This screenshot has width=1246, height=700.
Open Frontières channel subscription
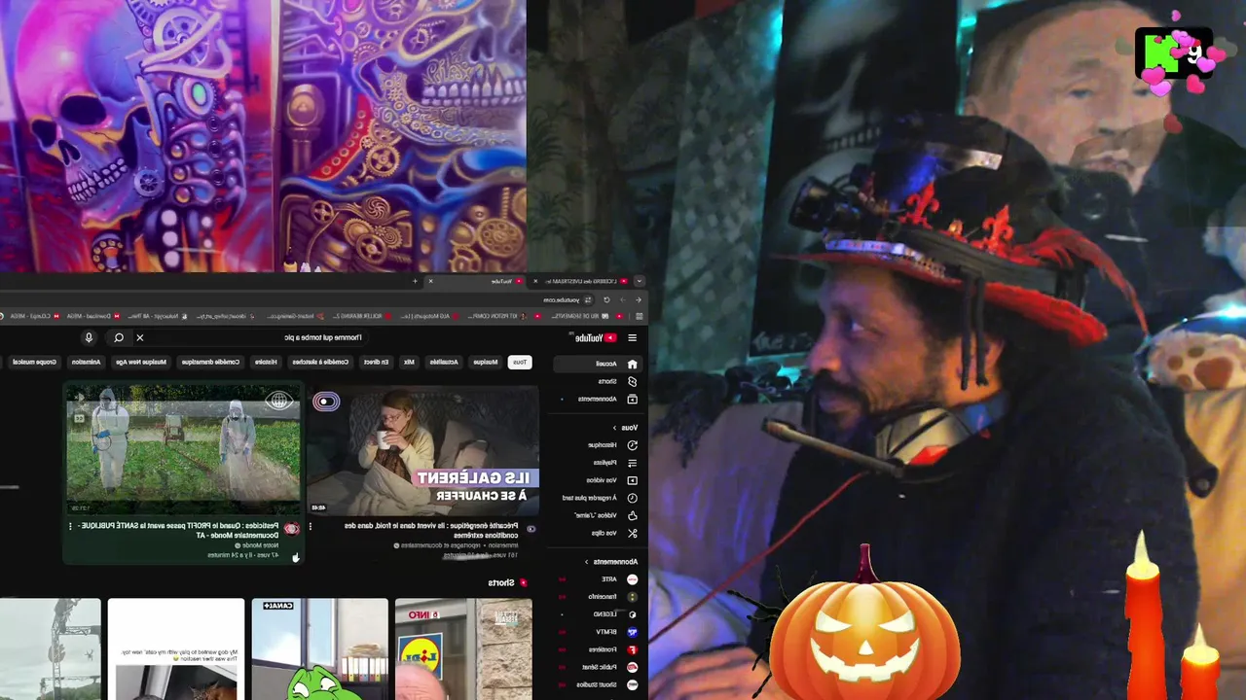coord(597,649)
